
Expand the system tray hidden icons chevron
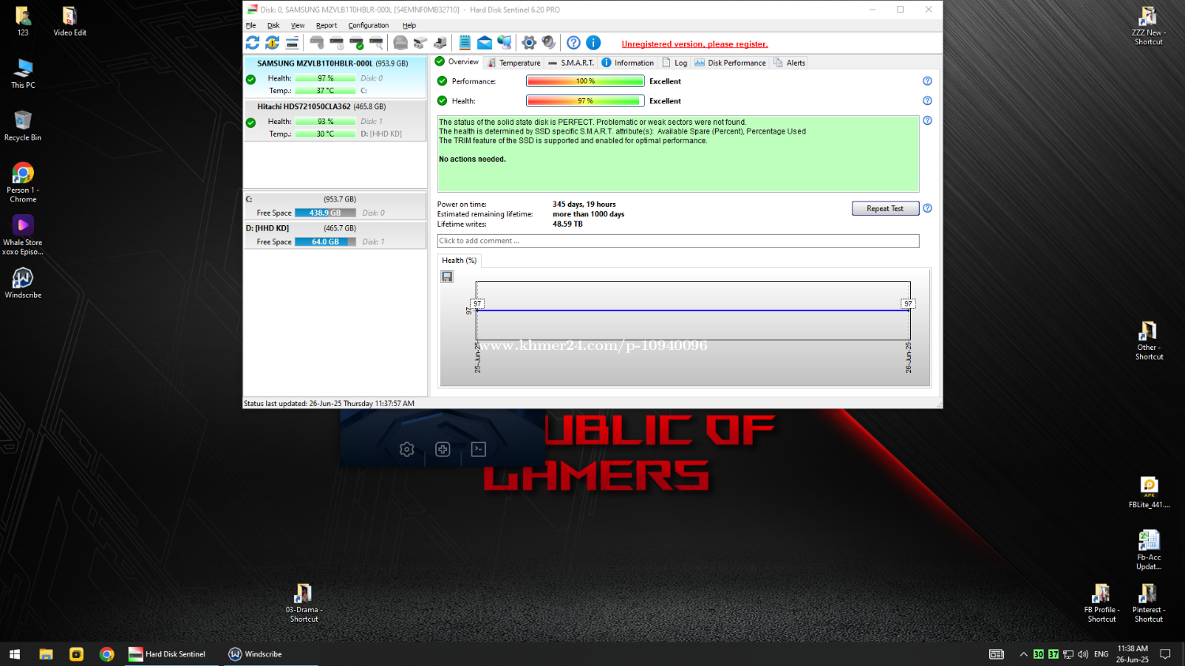pyautogui.click(x=1024, y=654)
